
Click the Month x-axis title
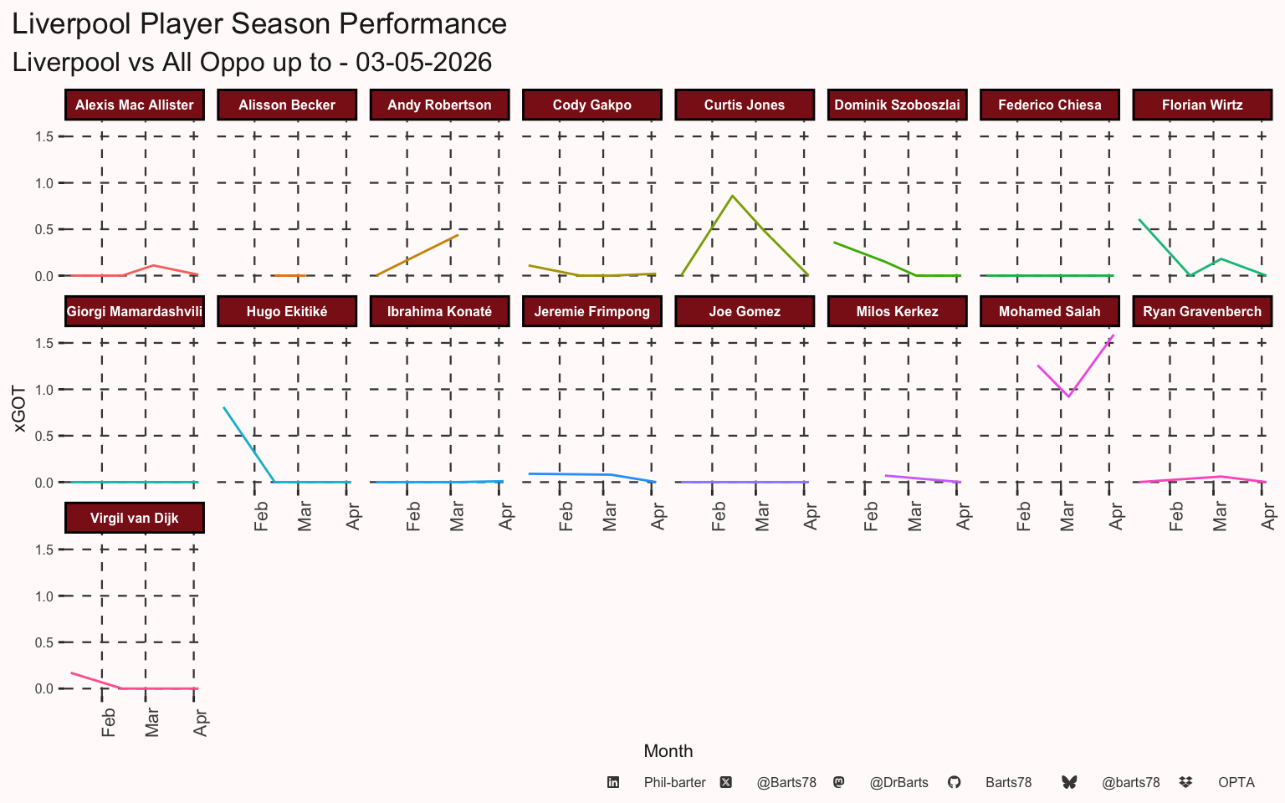click(668, 751)
